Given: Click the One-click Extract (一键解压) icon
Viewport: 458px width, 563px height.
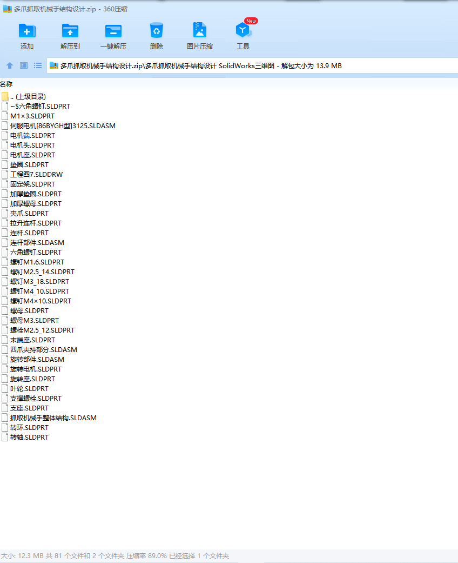Looking at the screenshot, I should pyautogui.click(x=113, y=31).
